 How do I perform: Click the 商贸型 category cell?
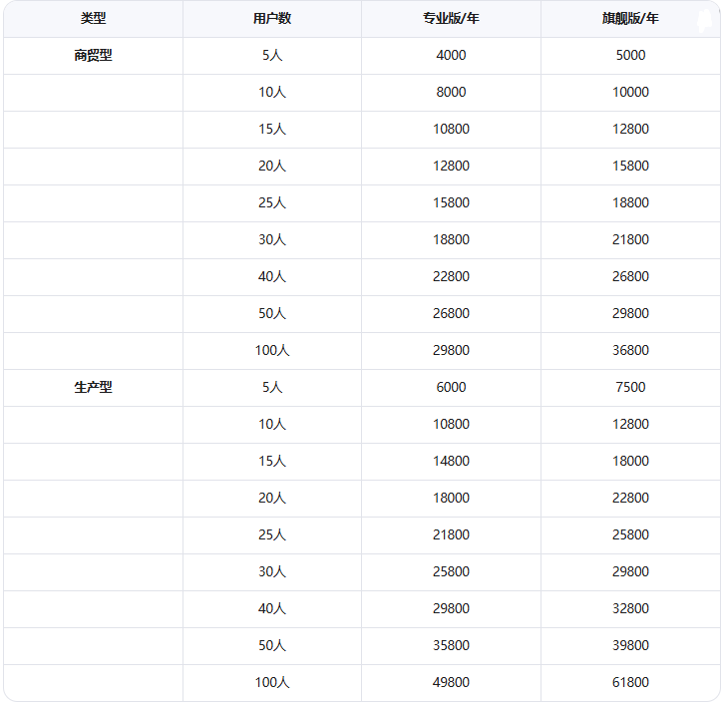[93, 55]
